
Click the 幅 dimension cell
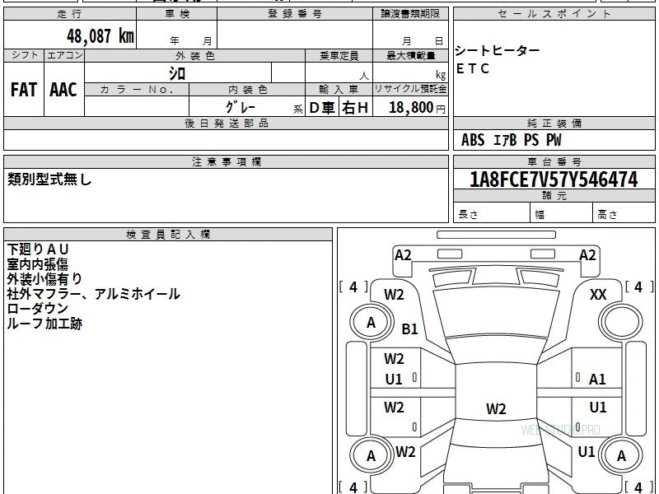point(562,213)
